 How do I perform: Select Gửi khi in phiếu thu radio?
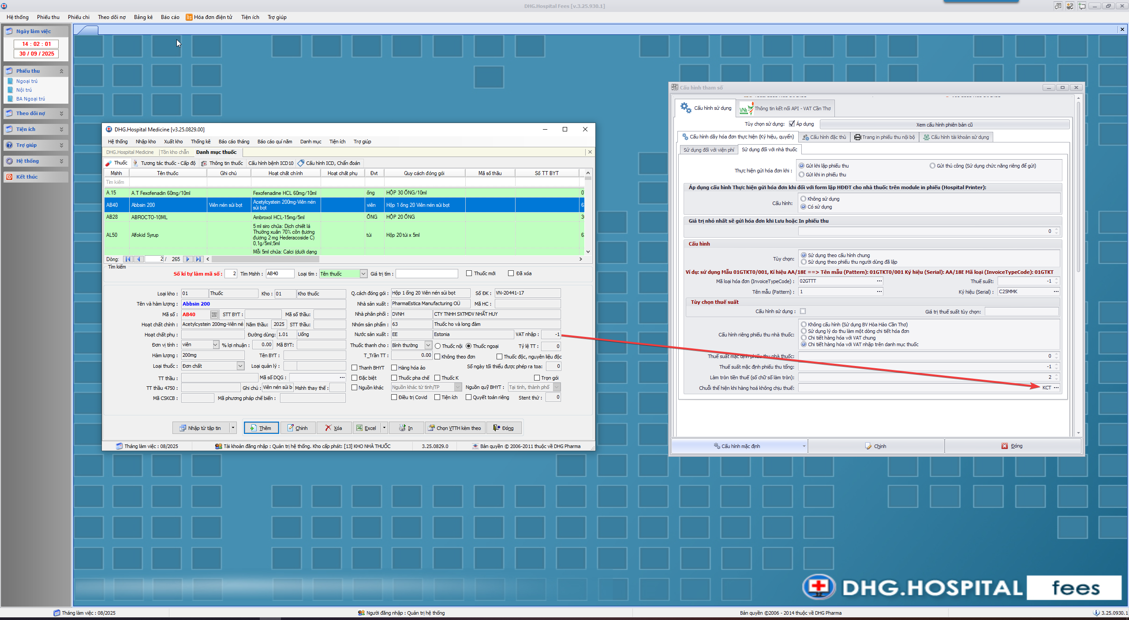click(x=801, y=175)
